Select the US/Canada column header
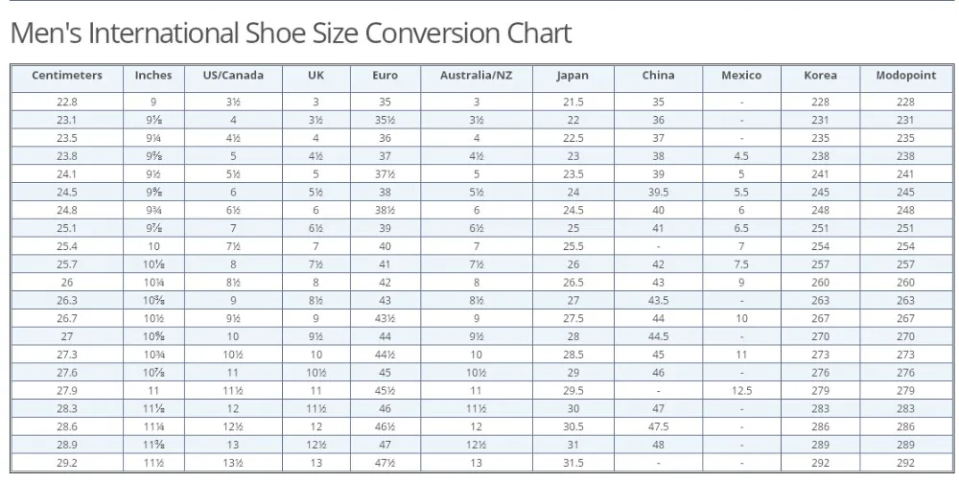 coord(233,76)
